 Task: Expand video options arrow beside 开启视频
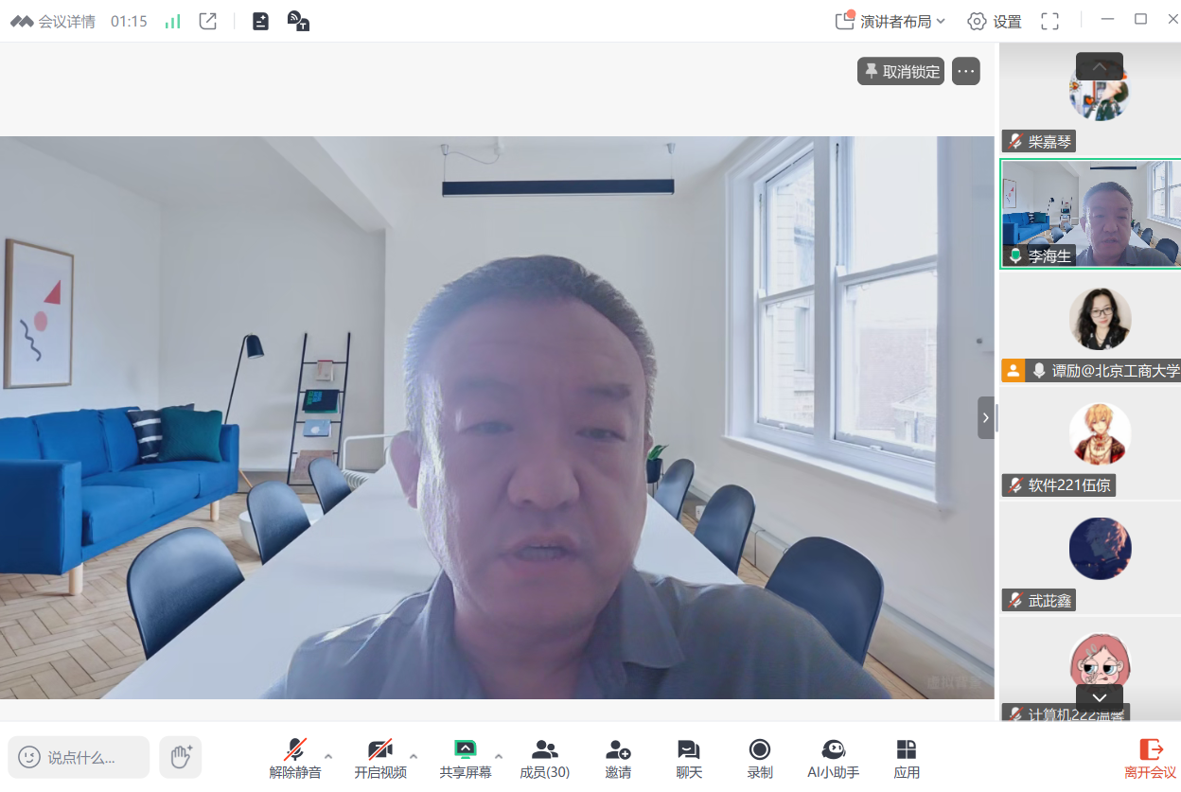click(414, 756)
